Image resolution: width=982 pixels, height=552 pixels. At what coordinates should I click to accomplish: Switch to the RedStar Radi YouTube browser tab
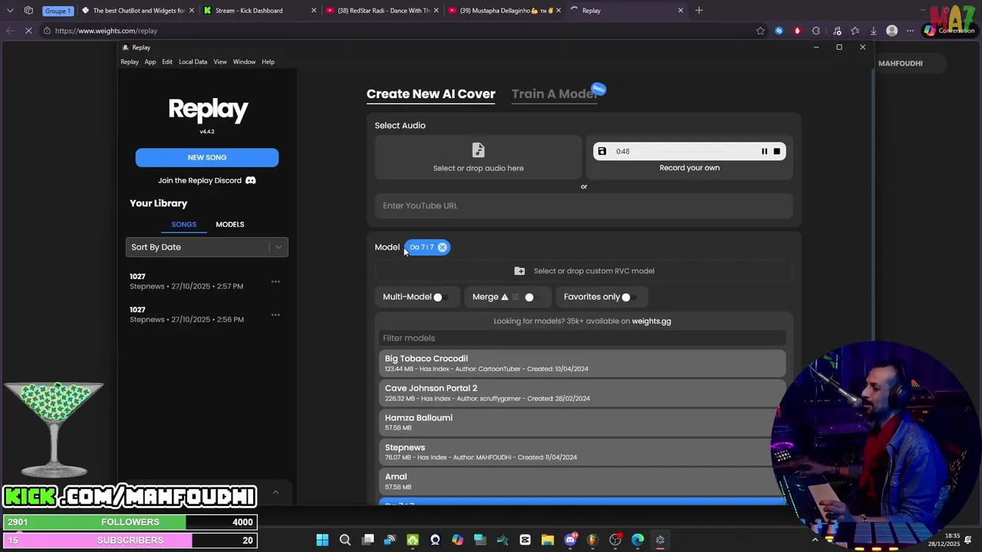(x=382, y=11)
